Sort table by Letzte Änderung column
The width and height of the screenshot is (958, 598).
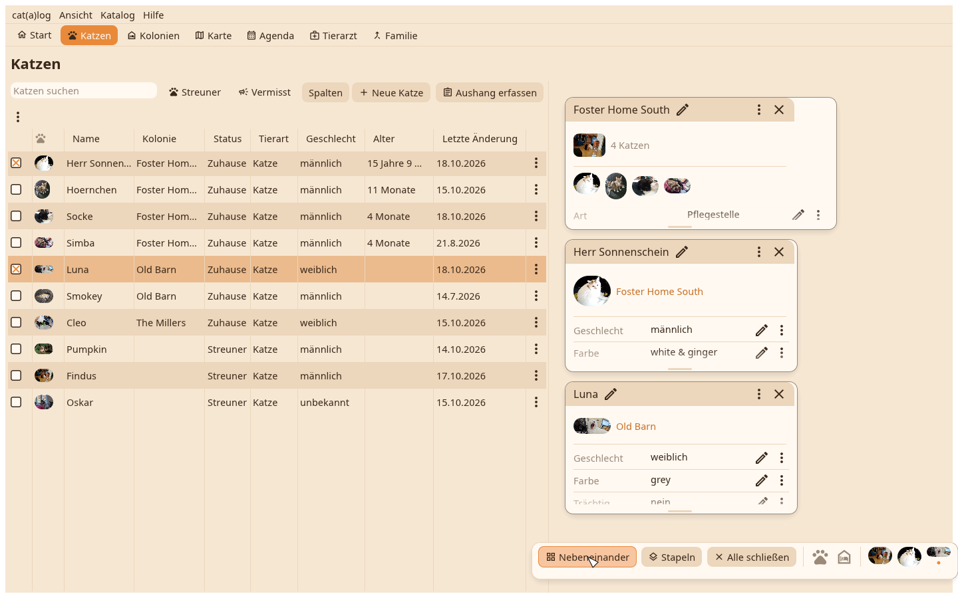[480, 139]
